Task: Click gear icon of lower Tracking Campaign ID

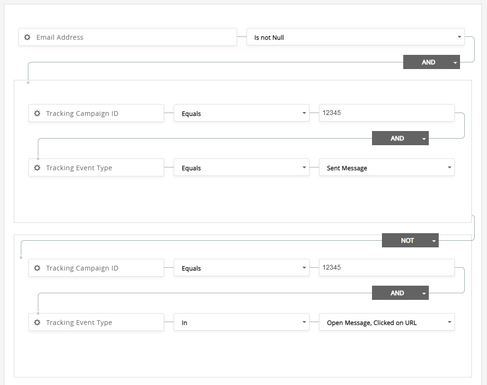Action: click(37, 268)
